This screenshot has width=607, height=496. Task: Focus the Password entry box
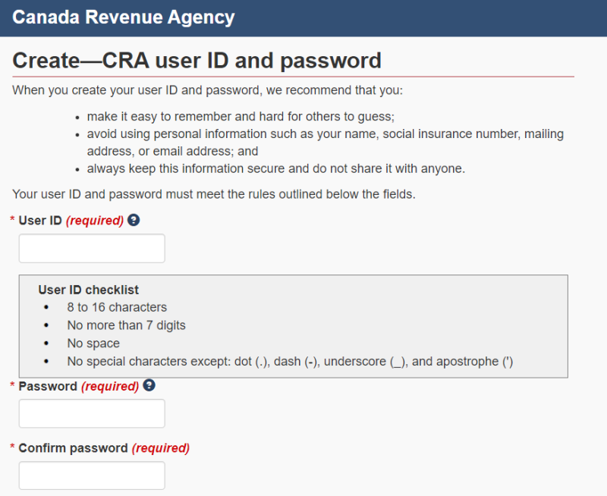coord(92,413)
